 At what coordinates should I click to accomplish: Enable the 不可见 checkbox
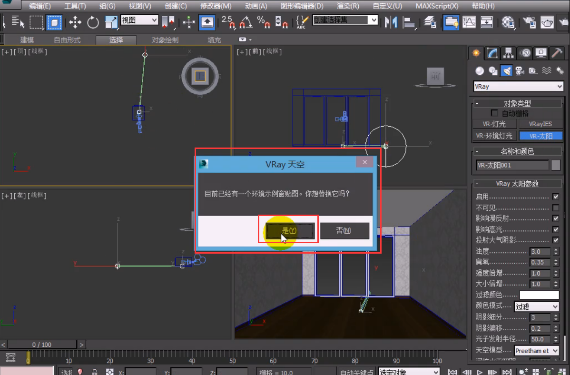click(x=555, y=207)
